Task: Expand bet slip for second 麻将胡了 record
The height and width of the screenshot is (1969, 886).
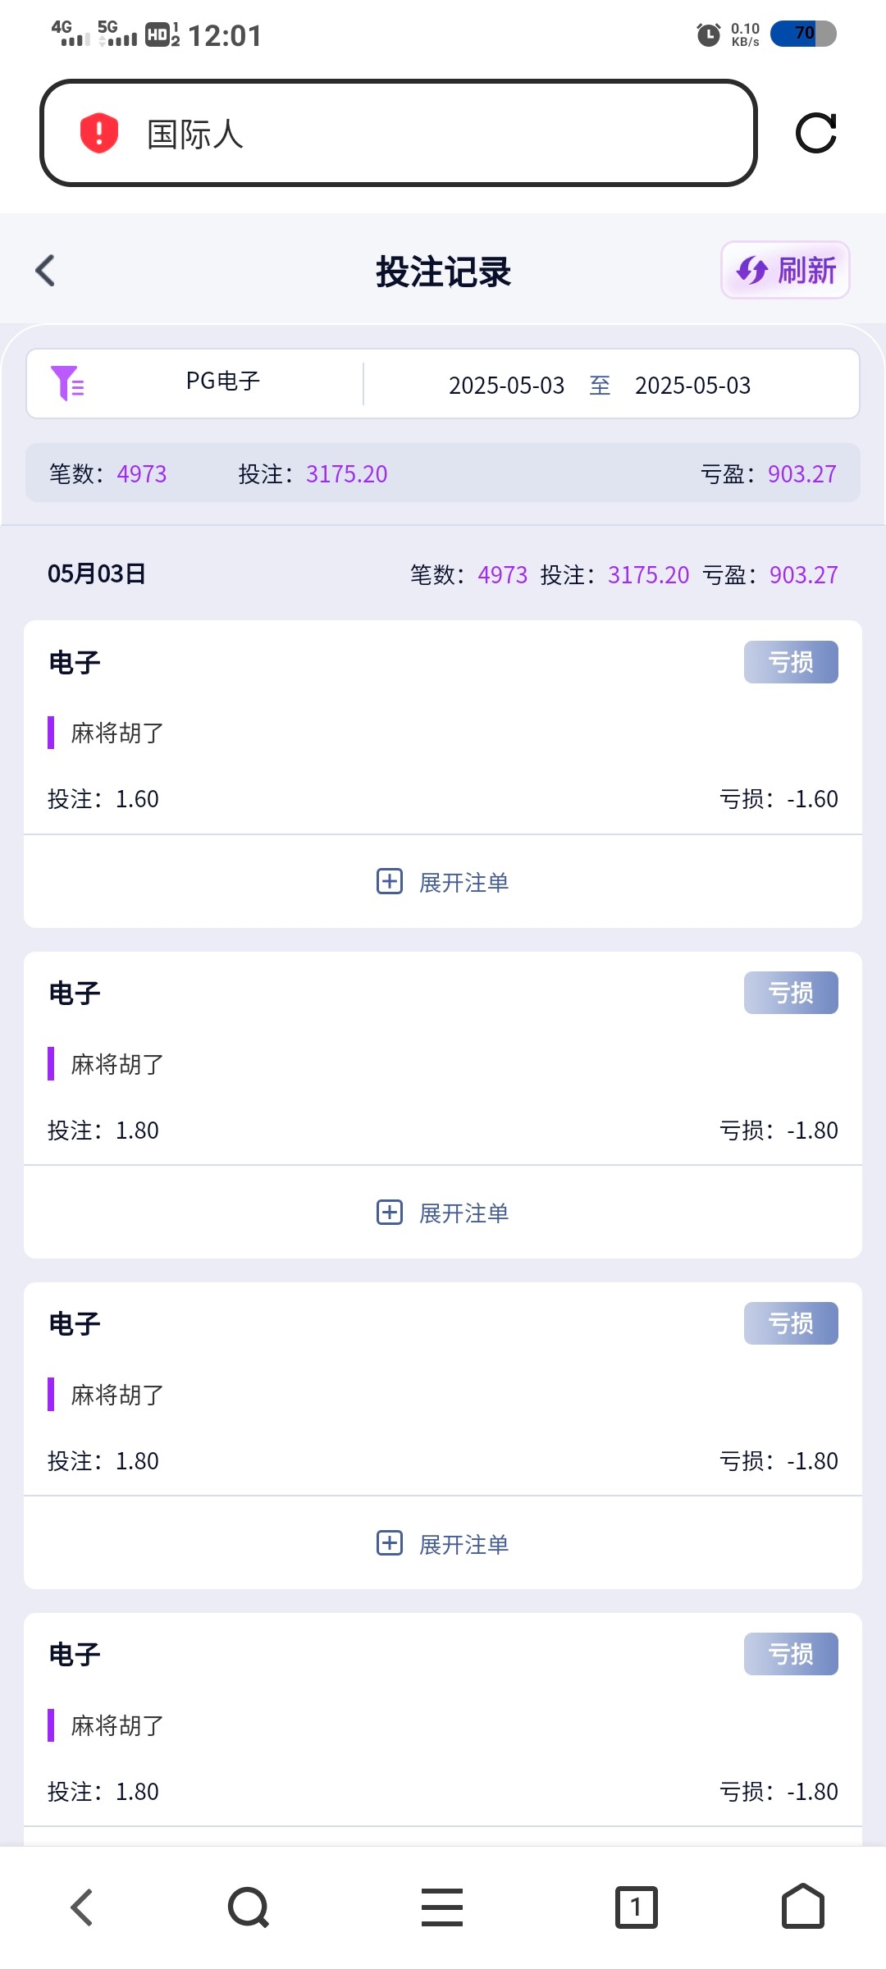Action: [443, 1213]
